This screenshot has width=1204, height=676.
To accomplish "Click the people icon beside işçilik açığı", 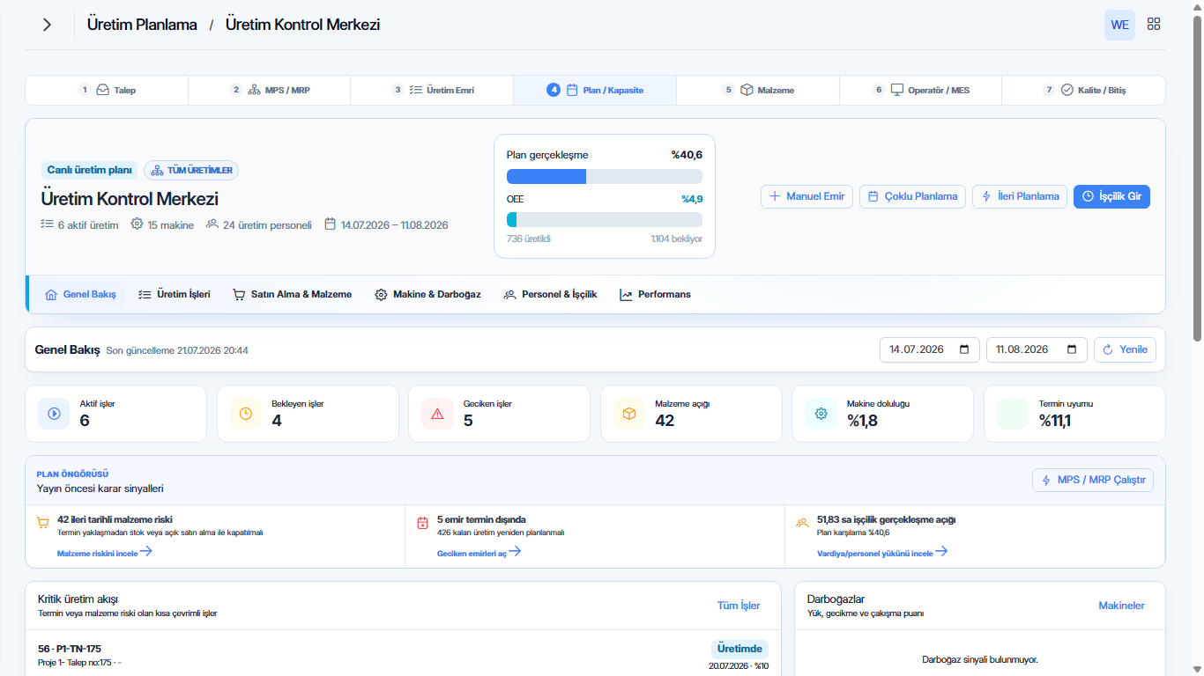I will pos(802,523).
